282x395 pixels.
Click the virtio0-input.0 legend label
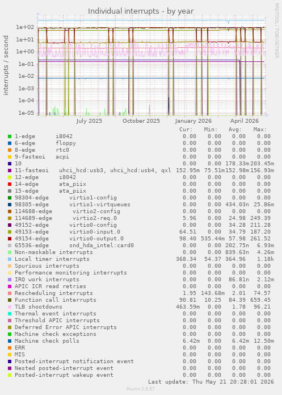(95, 232)
